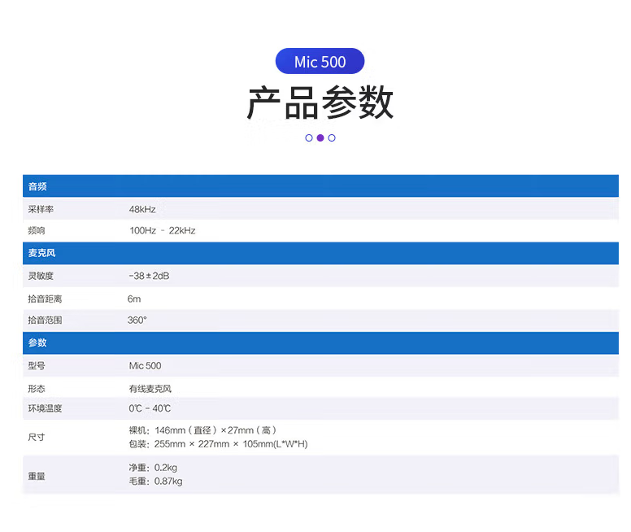Click the 毛重: 0.87kg line
Viewport: 631px width, 532px height.
[x=155, y=482]
